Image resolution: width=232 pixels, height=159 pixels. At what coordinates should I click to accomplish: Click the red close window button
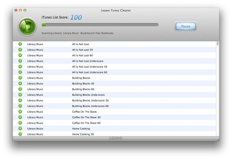tap(16, 10)
